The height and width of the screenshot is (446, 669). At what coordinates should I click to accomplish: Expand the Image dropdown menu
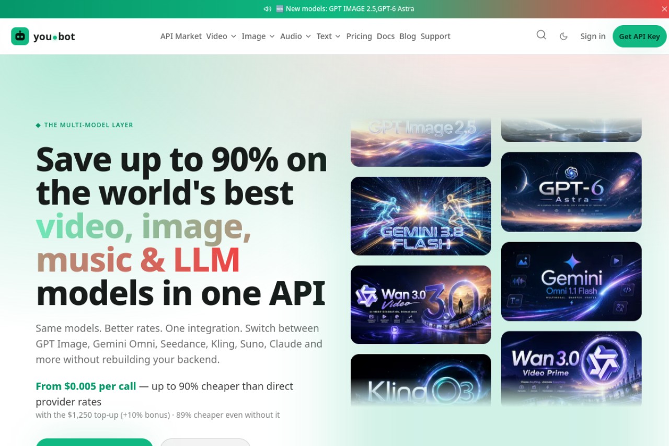[x=258, y=36]
